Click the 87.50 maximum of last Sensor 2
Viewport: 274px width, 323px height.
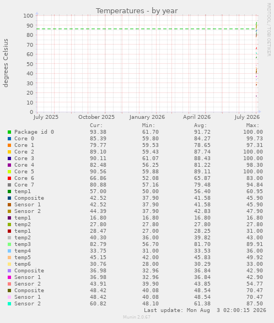[x=255, y=303]
